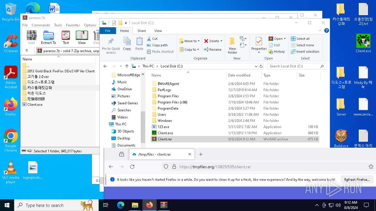Click the WinRAR Extract To icon
This screenshot has width=376, height=211.
[x=48, y=37]
